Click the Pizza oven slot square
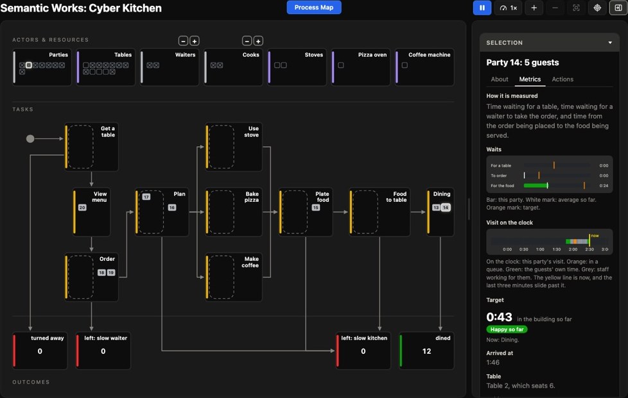The height and width of the screenshot is (398, 628). click(x=341, y=65)
